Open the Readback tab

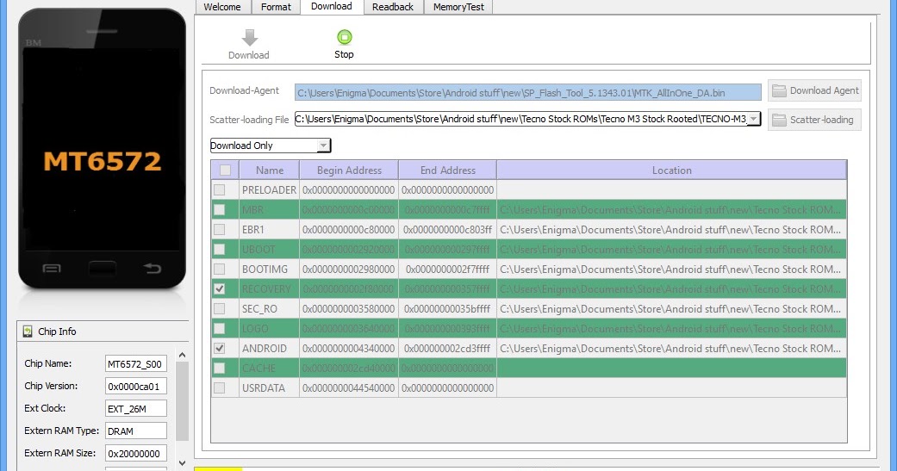pos(392,7)
